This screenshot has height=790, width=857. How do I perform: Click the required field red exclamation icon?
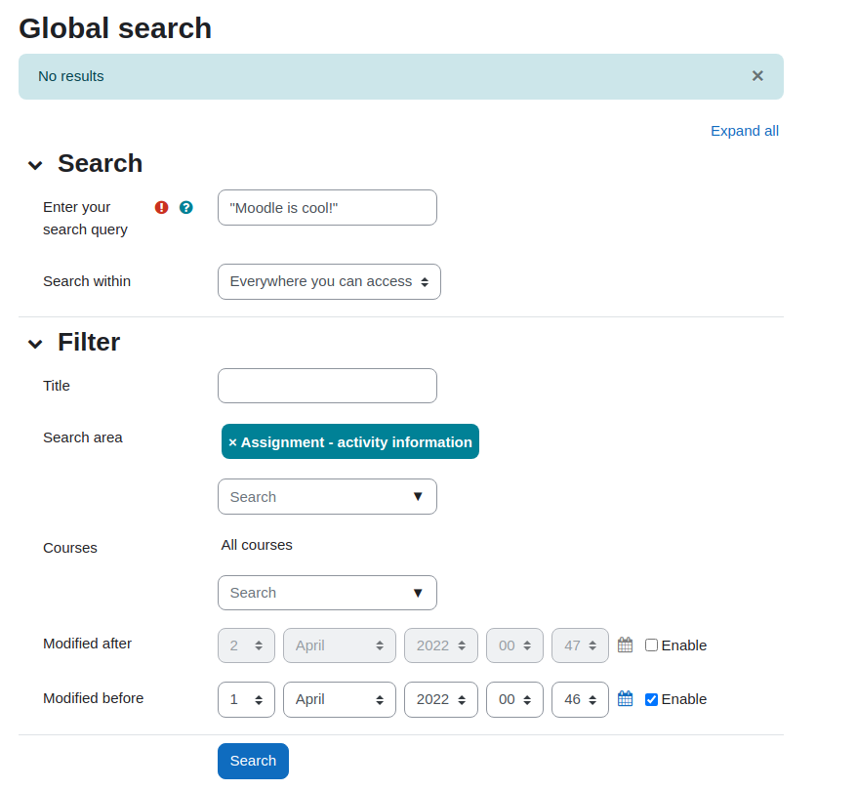161,208
